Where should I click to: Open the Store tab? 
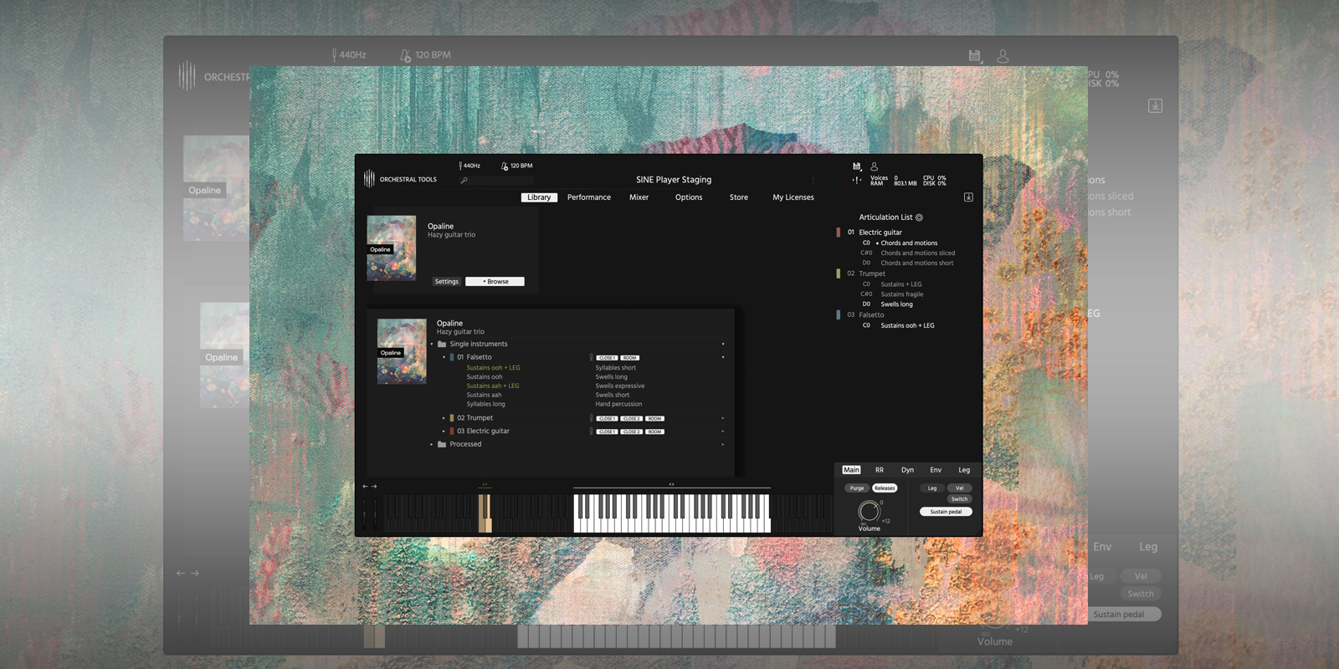pos(739,197)
